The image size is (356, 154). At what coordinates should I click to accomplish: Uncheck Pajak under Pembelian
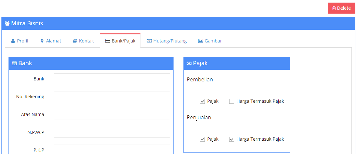202,101
